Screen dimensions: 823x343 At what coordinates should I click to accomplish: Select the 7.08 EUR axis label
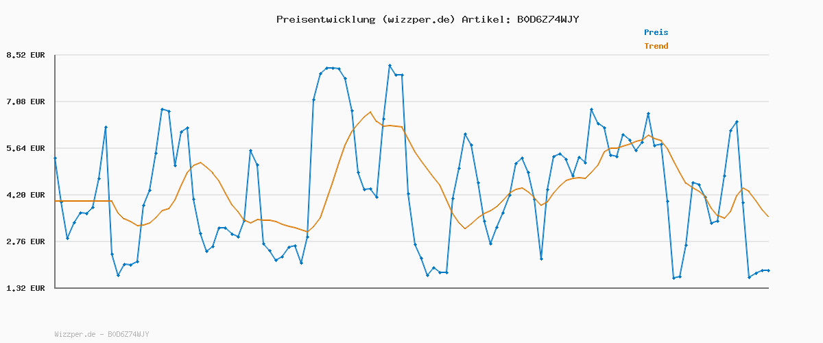[x=25, y=102]
